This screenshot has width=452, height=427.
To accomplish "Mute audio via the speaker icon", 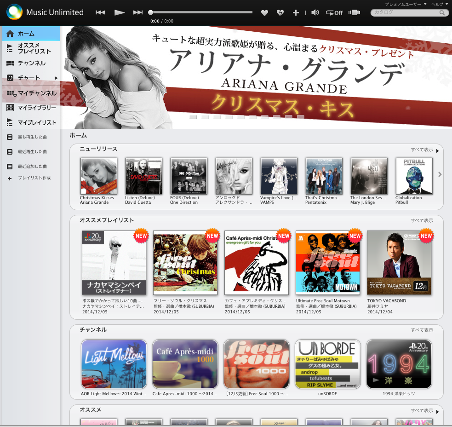I will pos(315,12).
